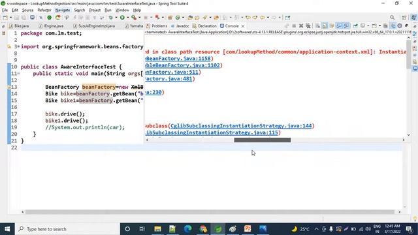Click the New Java Package icon
Screen dimensions: 418x235
pos(170,18)
